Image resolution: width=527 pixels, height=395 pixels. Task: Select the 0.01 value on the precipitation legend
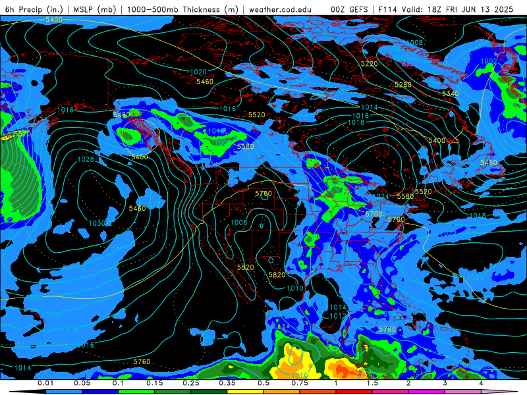tap(45, 383)
